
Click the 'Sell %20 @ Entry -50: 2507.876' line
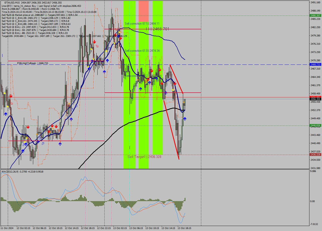pyautogui.click(x=35, y=30)
